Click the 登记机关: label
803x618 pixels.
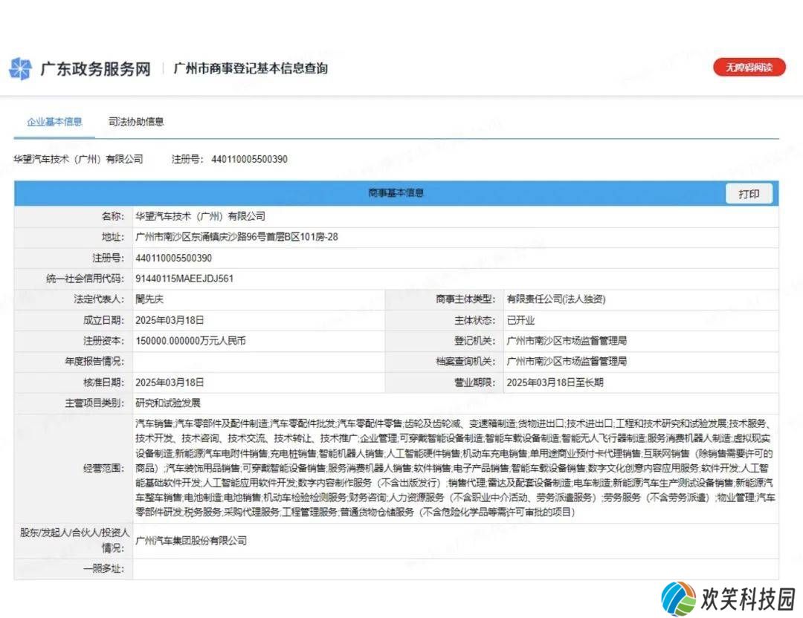tap(474, 341)
